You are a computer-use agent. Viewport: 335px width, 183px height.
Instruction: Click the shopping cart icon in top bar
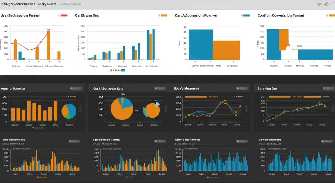click(319, 4)
